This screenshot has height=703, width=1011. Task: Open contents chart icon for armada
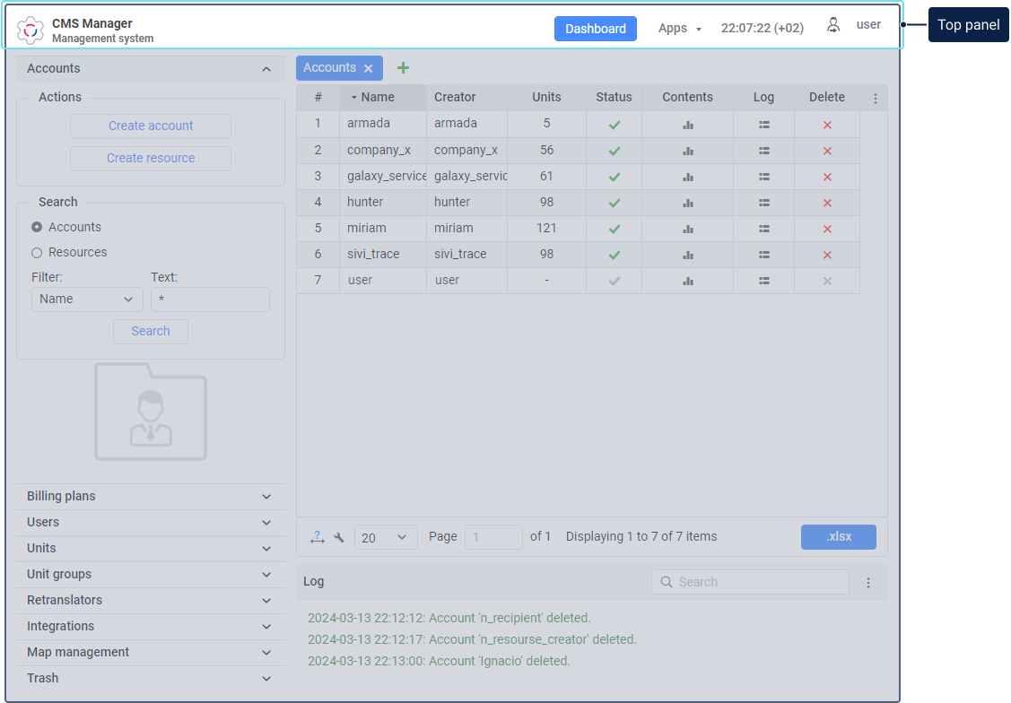(687, 125)
